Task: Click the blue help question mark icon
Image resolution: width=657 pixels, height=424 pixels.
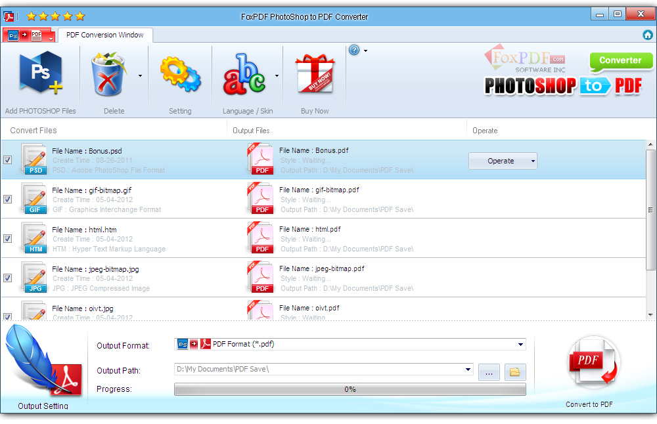Action: click(354, 51)
